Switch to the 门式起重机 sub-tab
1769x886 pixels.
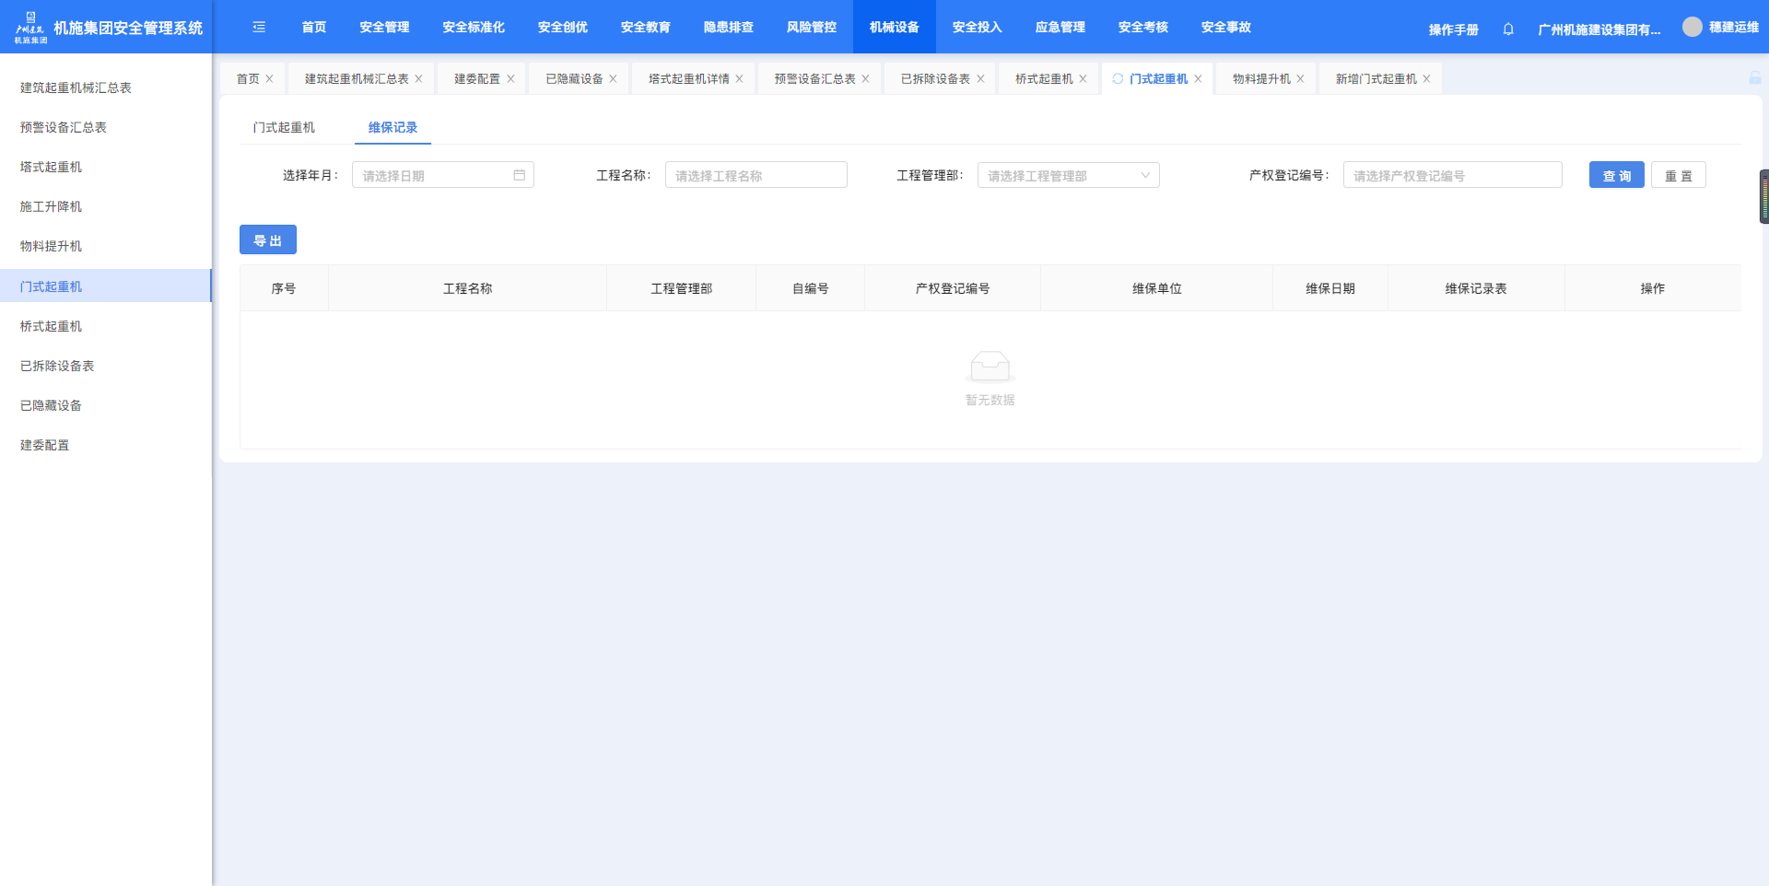coord(284,128)
